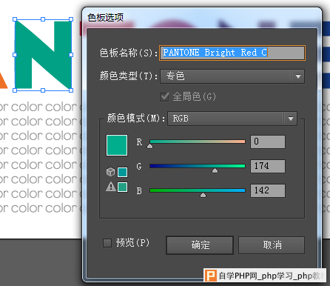
Task: Click the swatch name text field
Action: [x=232, y=53]
